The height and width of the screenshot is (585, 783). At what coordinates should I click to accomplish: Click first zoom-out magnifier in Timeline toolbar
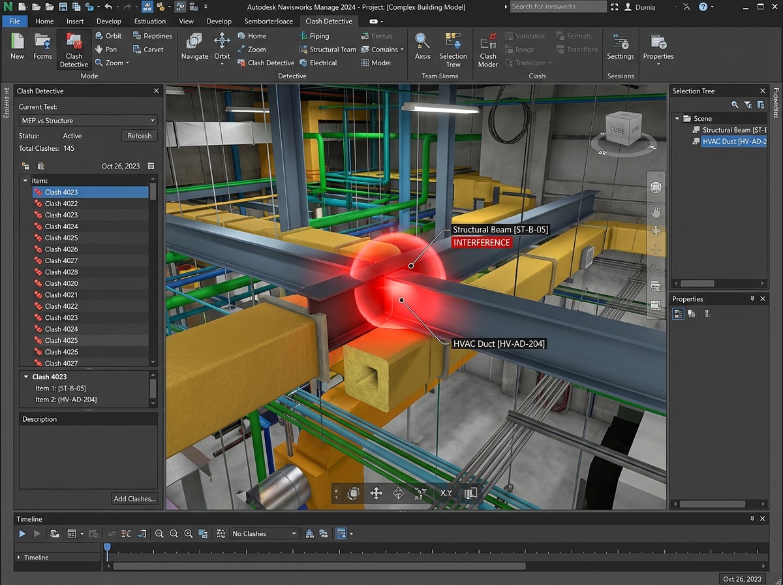coord(159,533)
